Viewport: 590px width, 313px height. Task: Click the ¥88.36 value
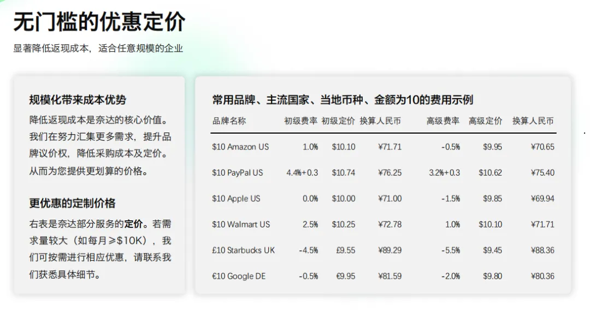[x=542, y=251]
